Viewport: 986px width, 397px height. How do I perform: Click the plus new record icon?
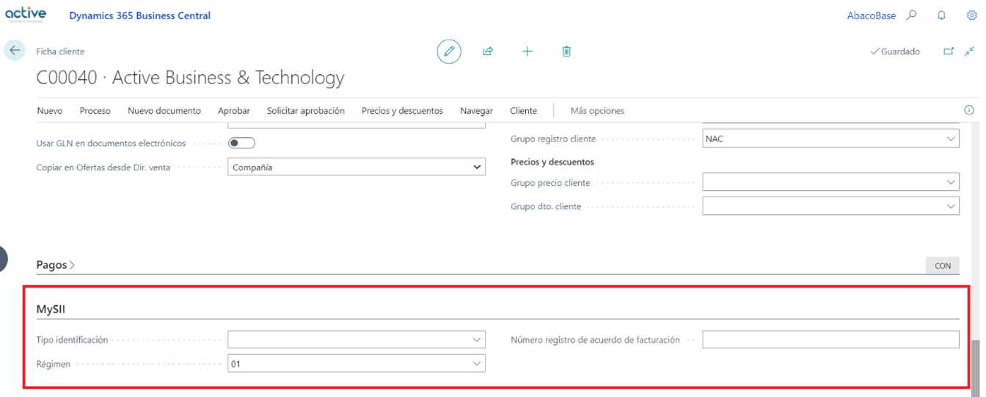(x=527, y=51)
